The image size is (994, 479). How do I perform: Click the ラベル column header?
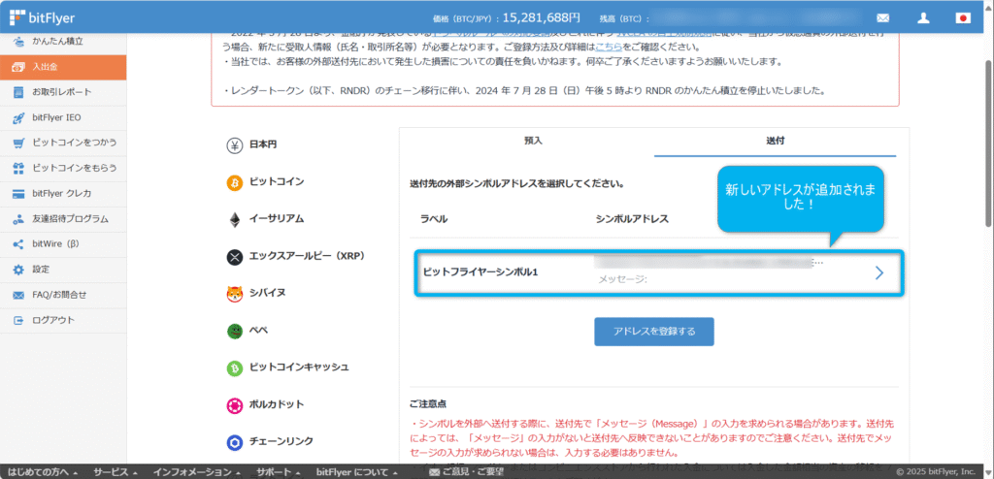(x=434, y=218)
